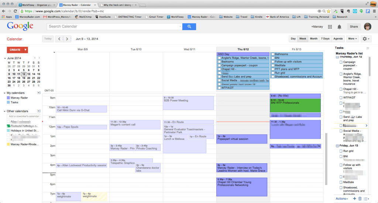Check off Bathrooms task on Friday

(x=273, y=54)
